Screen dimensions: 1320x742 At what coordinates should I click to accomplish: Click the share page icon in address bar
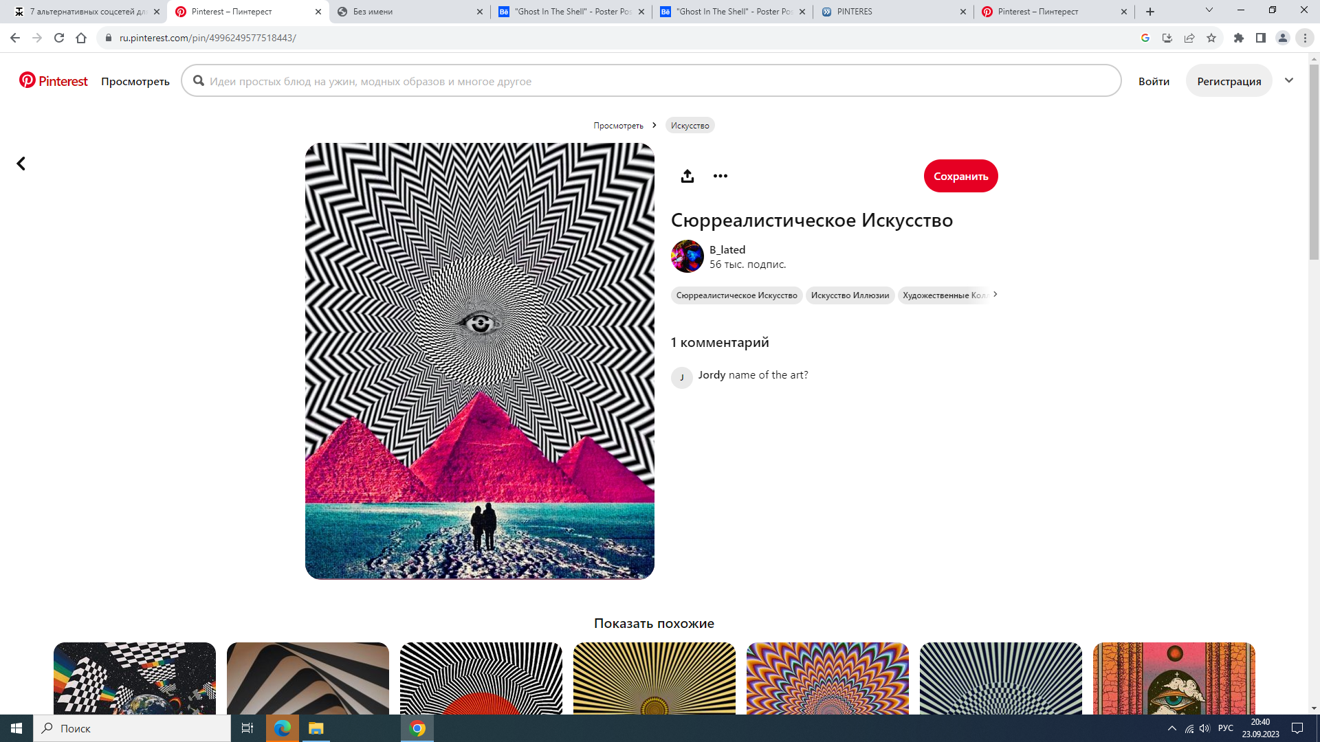click(1189, 38)
